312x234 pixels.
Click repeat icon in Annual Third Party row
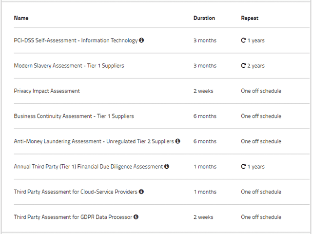coord(243,167)
